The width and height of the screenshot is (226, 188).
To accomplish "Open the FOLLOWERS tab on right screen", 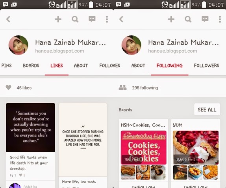I will [207, 66].
